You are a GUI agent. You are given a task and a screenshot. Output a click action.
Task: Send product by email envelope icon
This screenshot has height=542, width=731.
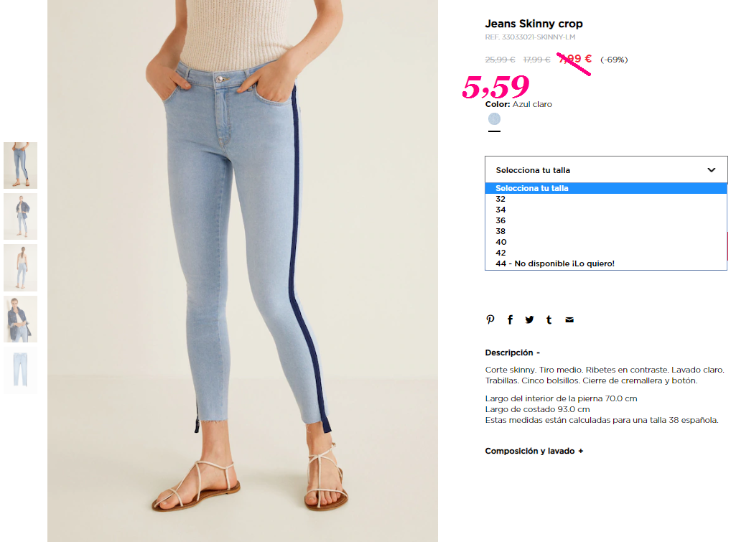569,319
